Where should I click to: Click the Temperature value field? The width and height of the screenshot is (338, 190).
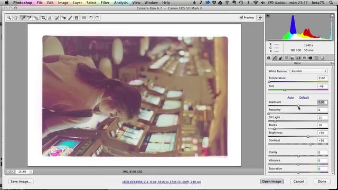pyautogui.click(x=323, y=78)
